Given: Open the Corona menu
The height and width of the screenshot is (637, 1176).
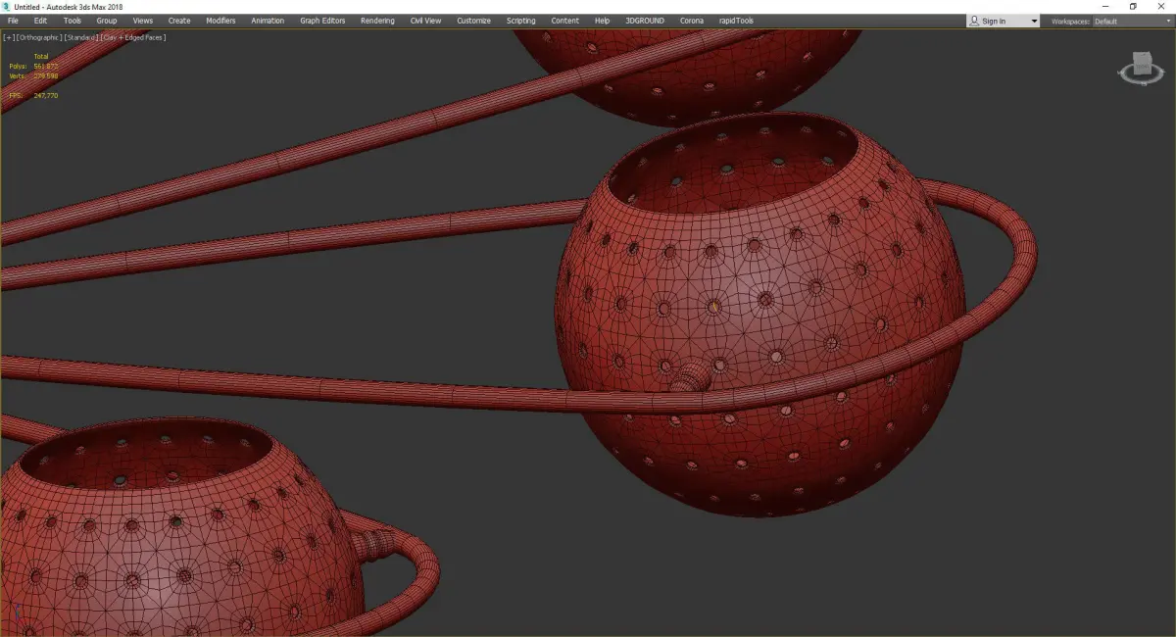Looking at the screenshot, I should 691,21.
